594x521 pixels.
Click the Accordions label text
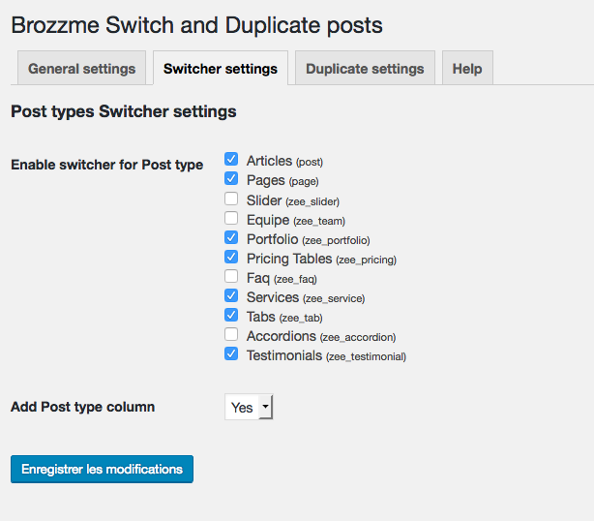pyautogui.click(x=281, y=336)
